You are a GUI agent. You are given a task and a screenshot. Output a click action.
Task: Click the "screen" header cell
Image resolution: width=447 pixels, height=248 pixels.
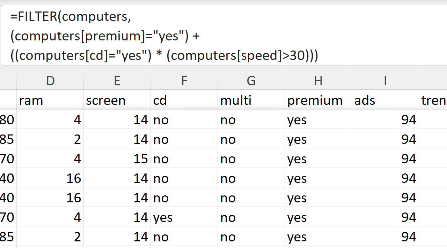(x=117, y=100)
